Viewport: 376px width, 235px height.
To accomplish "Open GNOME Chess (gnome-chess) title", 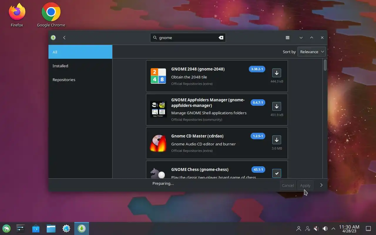I will click(200, 169).
